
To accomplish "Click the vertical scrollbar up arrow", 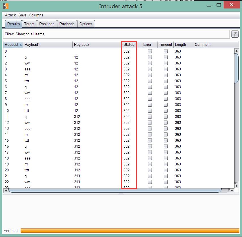I will point(236,51).
